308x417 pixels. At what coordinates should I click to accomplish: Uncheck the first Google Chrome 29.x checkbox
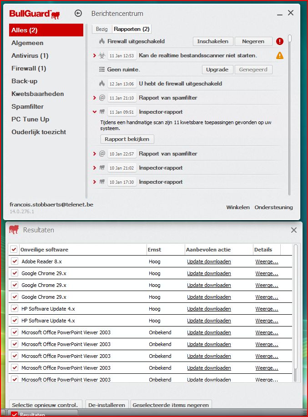(15, 273)
